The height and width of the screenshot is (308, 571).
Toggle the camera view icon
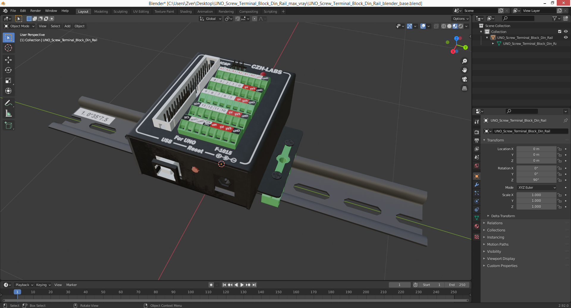(x=464, y=79)
